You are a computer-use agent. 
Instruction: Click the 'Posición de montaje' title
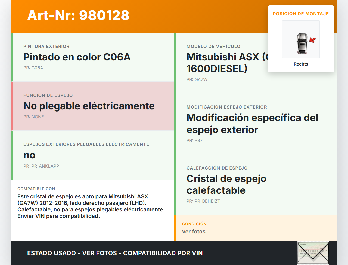tap(301, 14)
